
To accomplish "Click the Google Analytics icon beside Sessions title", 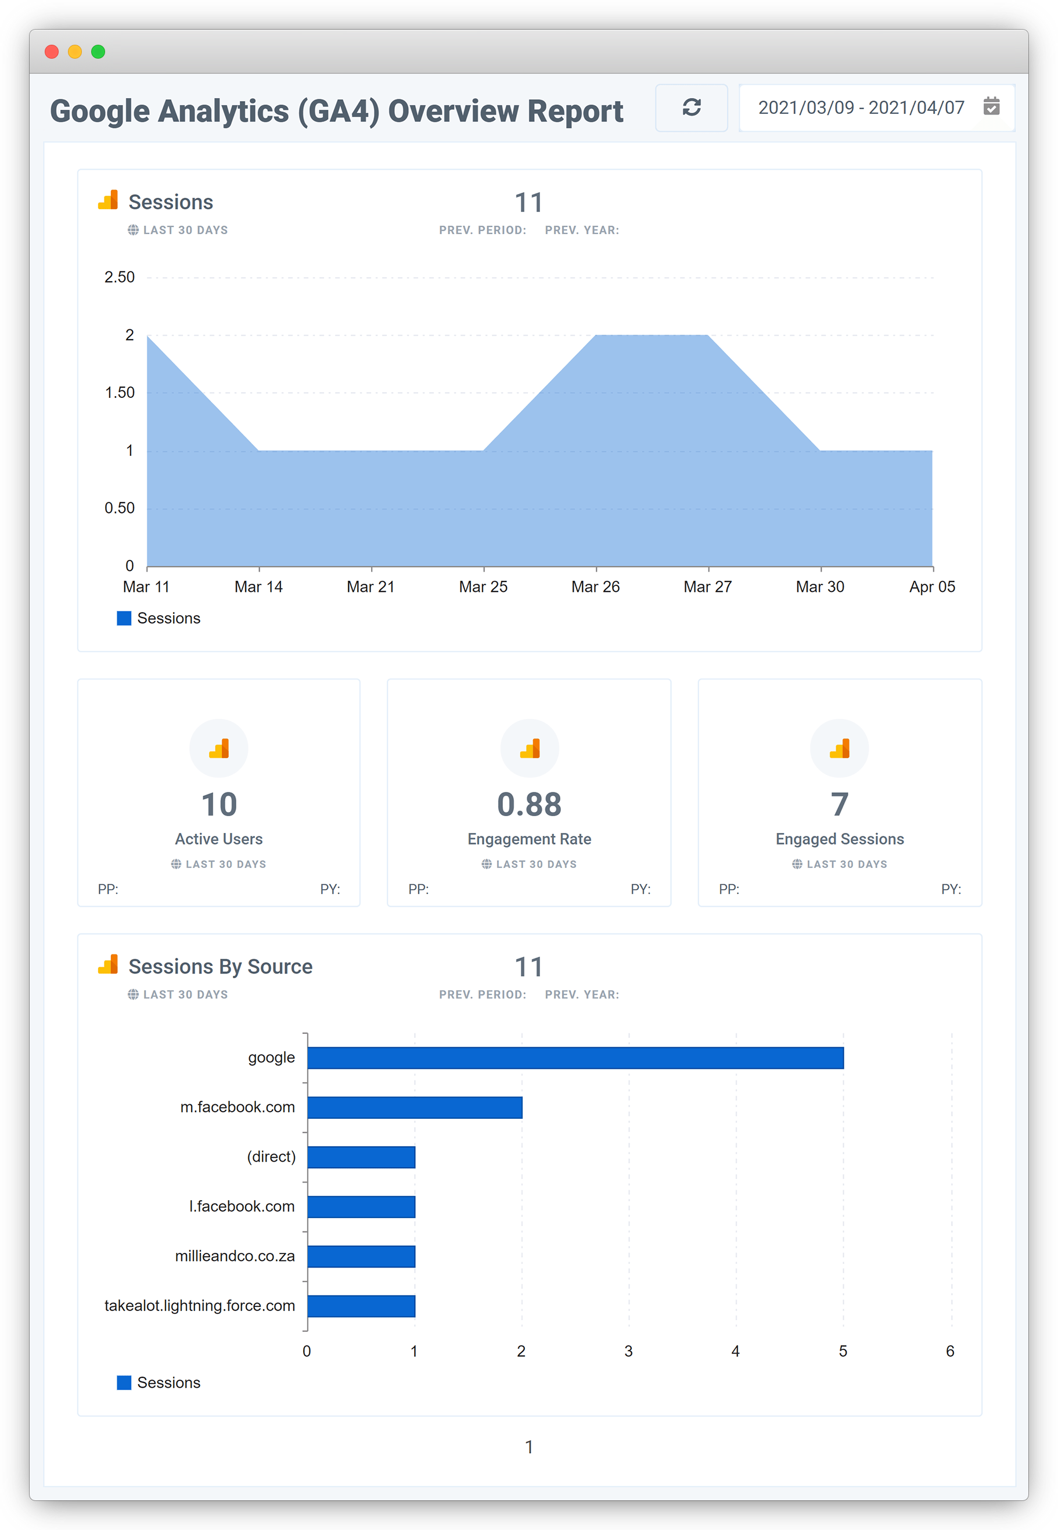I will click(x=108, y=200).
